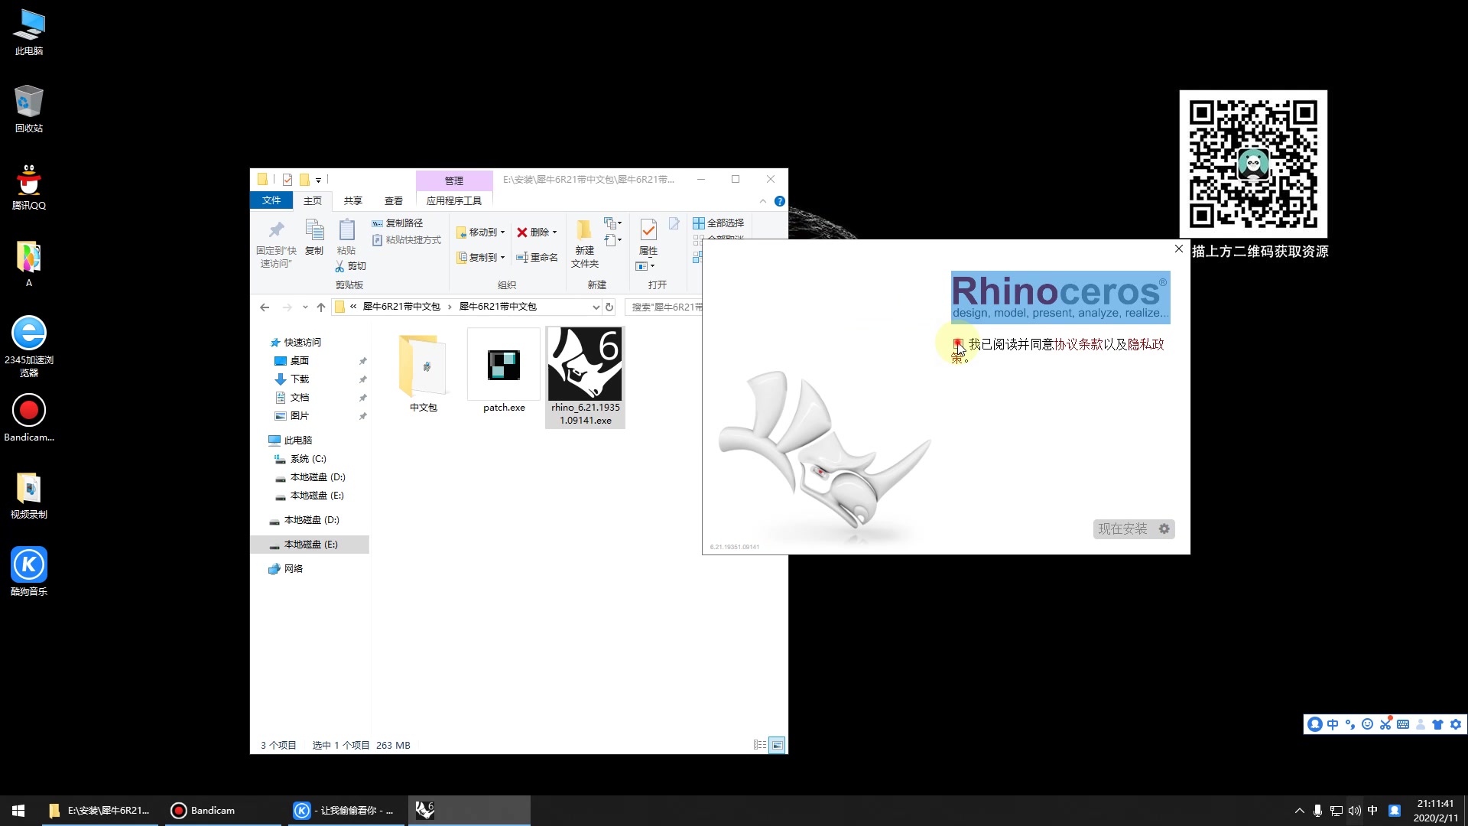Switch to the 主页 ribbon tab
The height and width of the screenshot is (826, 1468).
pos(313,200)
